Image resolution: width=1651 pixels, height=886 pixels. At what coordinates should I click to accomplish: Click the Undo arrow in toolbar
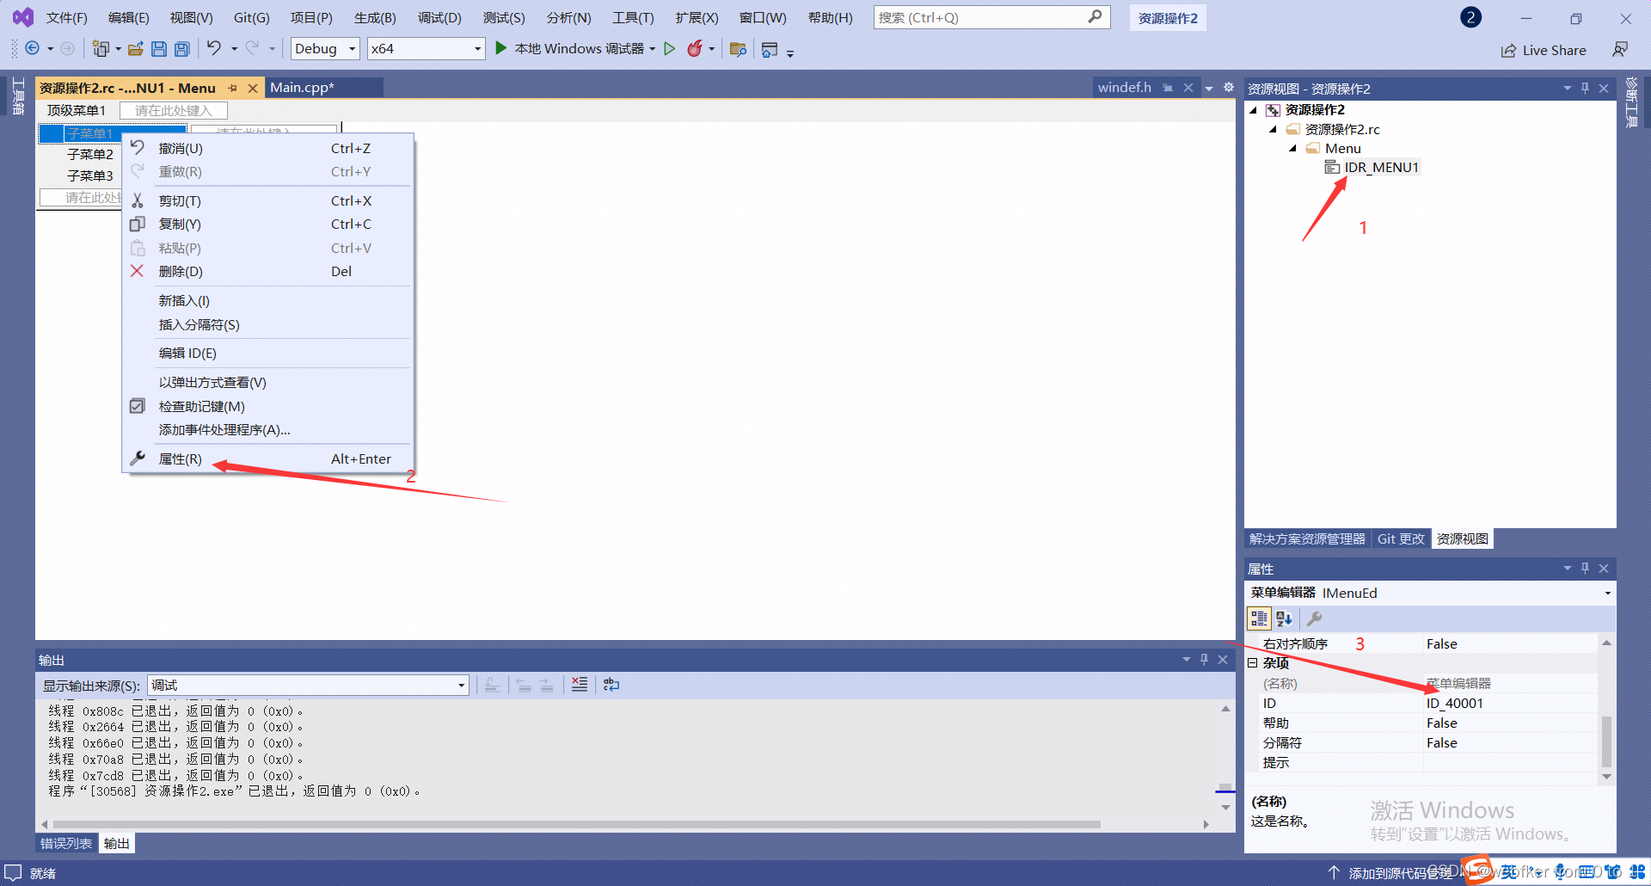[x=214, y=48]
